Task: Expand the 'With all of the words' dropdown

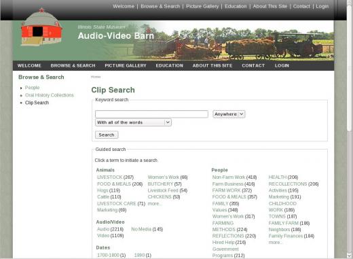Action: (133, 122)
